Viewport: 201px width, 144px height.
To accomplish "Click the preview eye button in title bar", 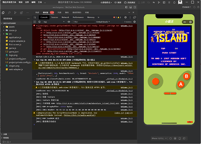I will point(118,2).
